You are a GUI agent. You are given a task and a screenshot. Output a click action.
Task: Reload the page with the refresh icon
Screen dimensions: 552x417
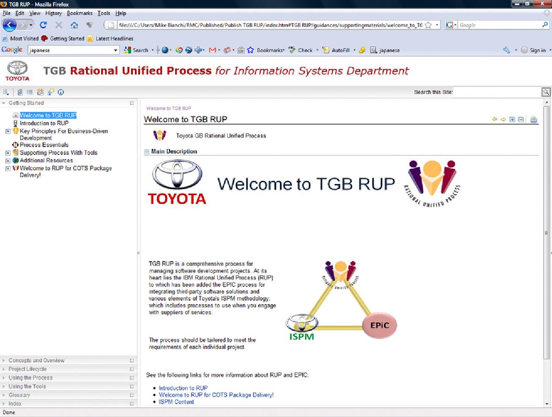tap(43, 25)
